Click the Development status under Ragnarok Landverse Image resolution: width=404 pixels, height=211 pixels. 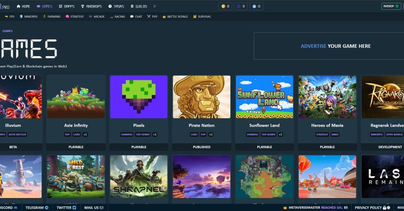(x=383, y=147)
